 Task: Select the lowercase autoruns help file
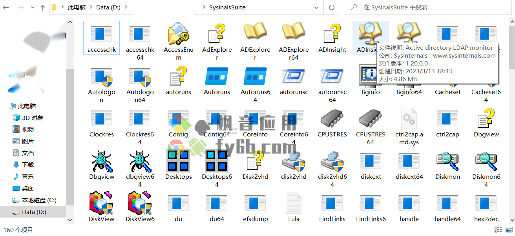(x=179, y=76)
